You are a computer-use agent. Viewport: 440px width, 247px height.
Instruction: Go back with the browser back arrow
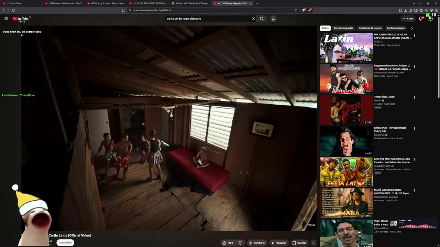tap(3, 10)
